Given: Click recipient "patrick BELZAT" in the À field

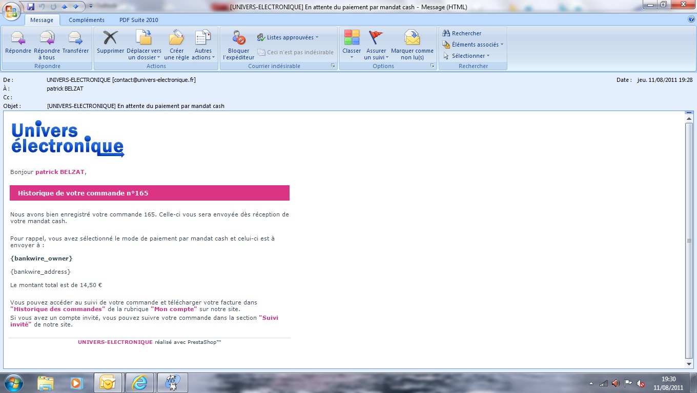Looking at the screenshot, I should pos(65,89).
